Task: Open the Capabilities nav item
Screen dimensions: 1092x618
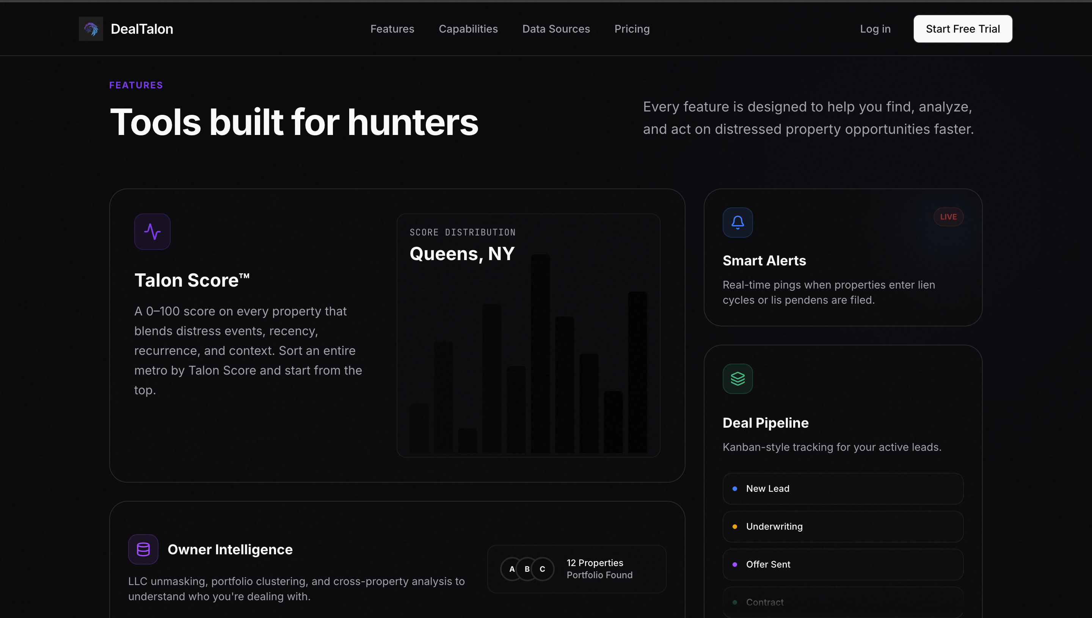Action: click(468, 29)
